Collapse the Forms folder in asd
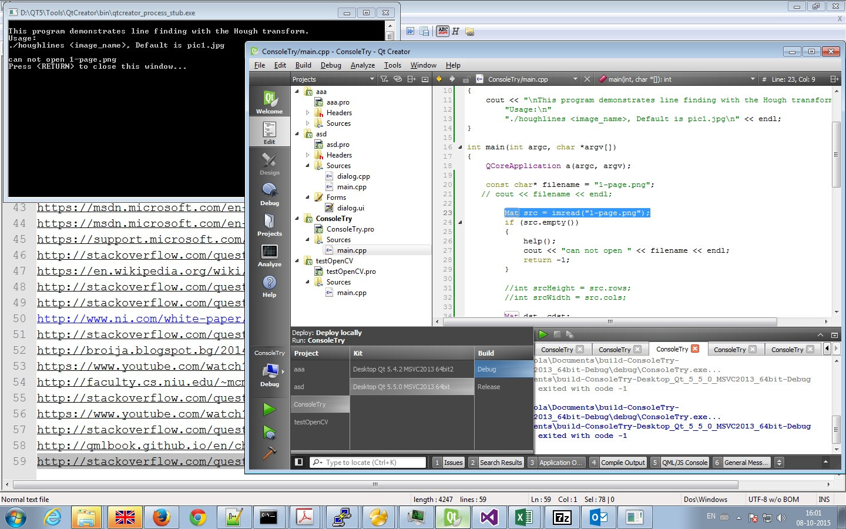This screenshot has height=529, width=846. (x=307, y=197)
